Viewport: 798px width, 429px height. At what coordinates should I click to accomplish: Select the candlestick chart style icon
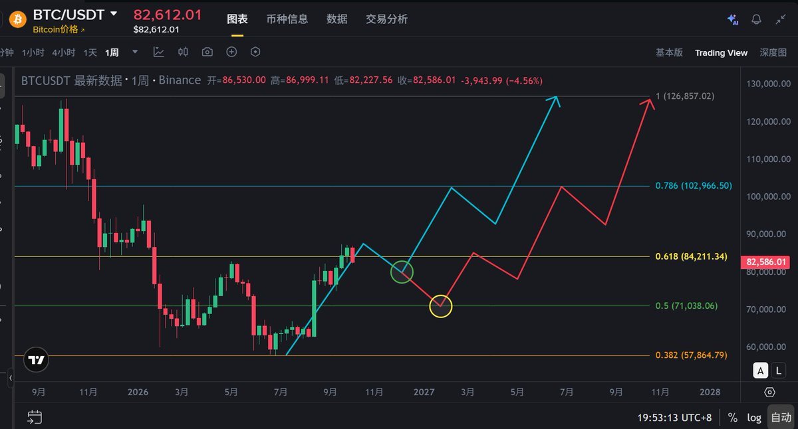(184, 52)
